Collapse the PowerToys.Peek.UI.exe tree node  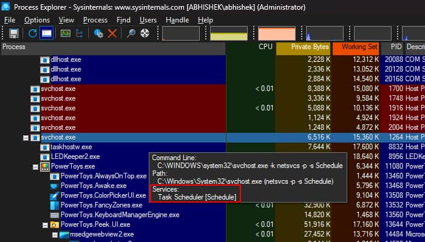pyautogui.click(x=46, y=225)
